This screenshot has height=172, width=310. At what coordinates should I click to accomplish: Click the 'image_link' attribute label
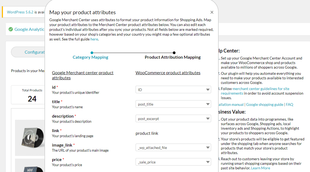coord(62,145)
